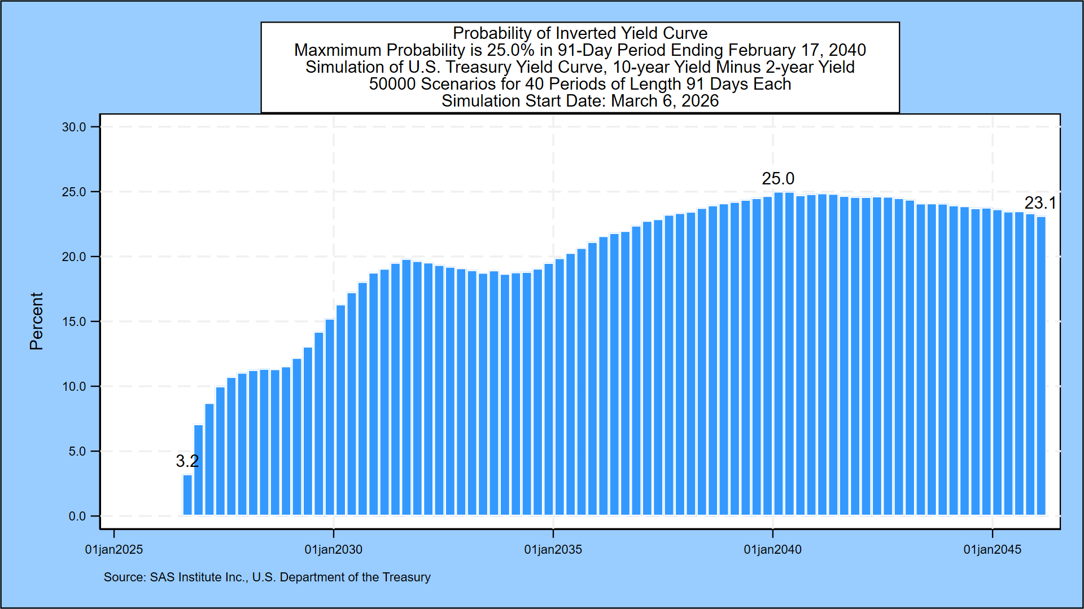The height and width of the screenshot is (609, 1084).
Task: Click the last bar under 23.1
Action: pos(1041,367)
